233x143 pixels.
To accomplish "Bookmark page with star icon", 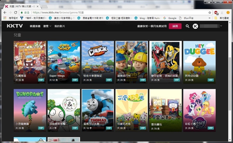I will tap(210, 12).
